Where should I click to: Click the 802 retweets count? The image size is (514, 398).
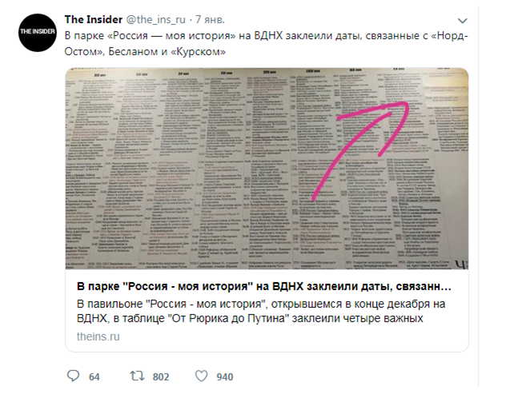tap(161, 377)
